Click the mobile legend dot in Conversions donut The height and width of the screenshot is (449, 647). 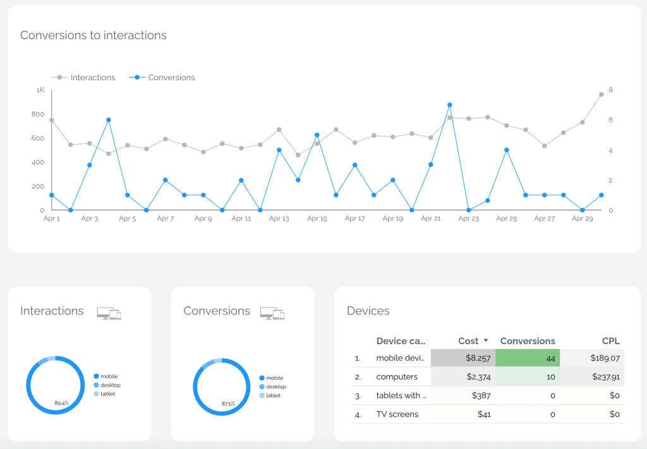[x=262, y=378]
